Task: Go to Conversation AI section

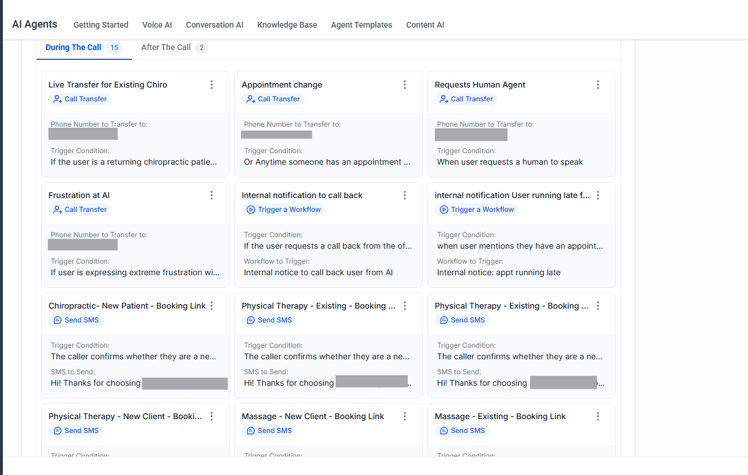Action: [215, 25]
